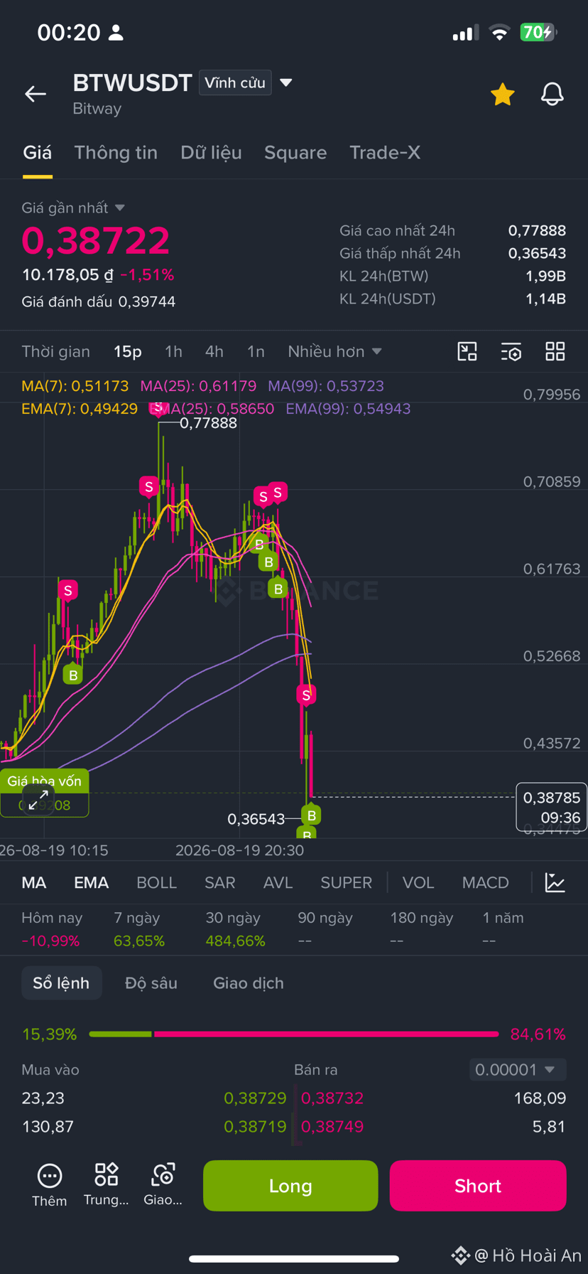Tap the green Long button
The width and height of the screenshot is (588, 1274).
point(290,1185)
